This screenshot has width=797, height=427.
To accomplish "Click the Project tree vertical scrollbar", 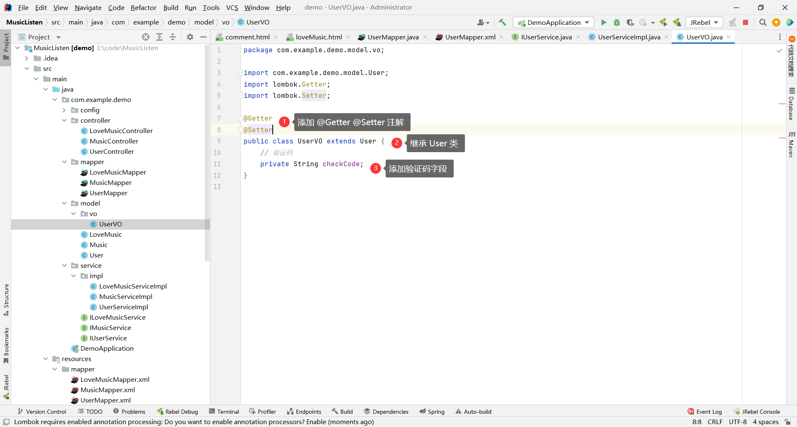I will click(x=208, y=153).
